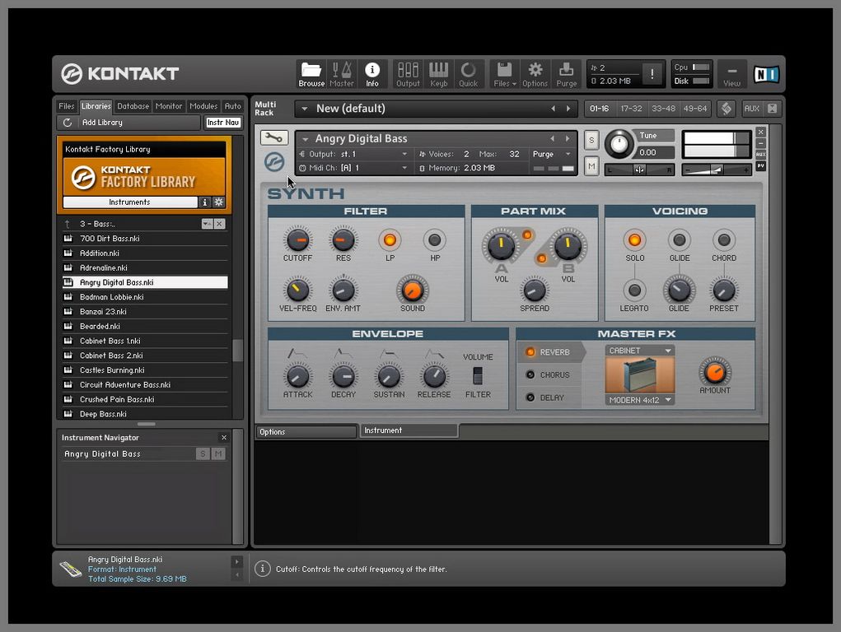Click Add Library button
Screen dimensions: 841x632
coord(102,123)
